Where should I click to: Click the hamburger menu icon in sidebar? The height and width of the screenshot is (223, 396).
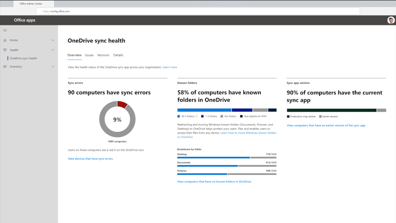coord(5,30)
